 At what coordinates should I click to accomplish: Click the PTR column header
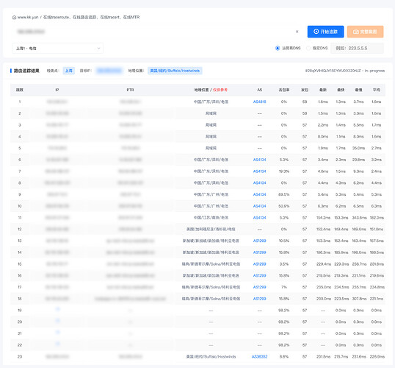coord(130,90)
